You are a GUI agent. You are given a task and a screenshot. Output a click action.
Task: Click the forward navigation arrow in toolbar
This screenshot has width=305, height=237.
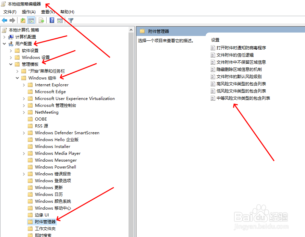pos(13,20)
